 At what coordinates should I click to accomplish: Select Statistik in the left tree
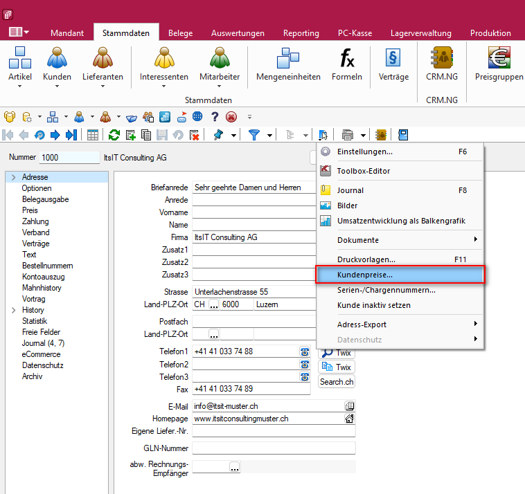(35, 321)
